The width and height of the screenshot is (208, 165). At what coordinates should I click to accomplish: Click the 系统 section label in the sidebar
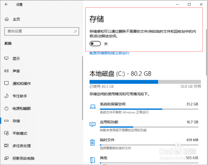pos(8,43)
